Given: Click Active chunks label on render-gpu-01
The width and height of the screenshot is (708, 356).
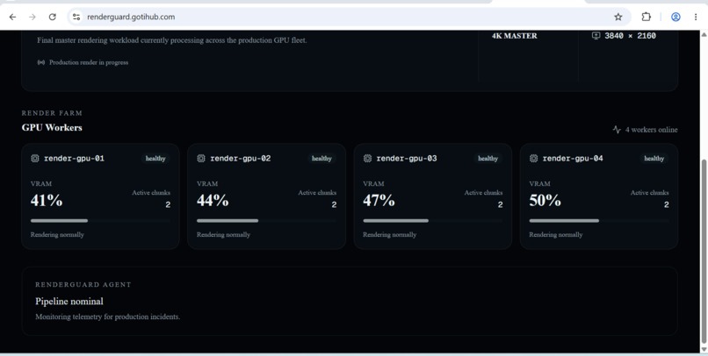Looking at the screenshot, I should (x=151, y=192).
